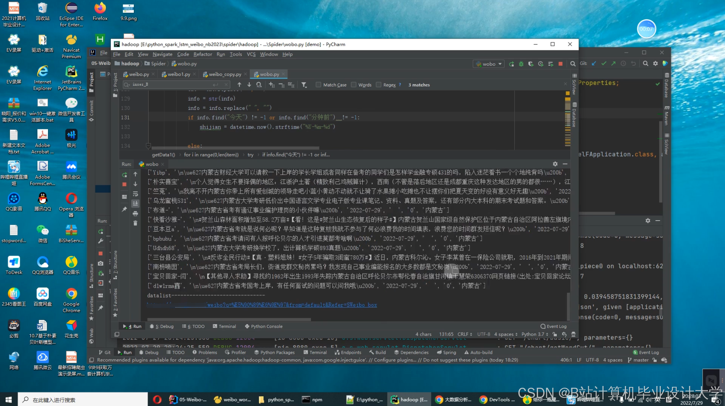Switch to weibo1.py editor tab
Image resolution: width=725 pixels, height=406 pixels.
pyautogui.click(x=179, y=74)
